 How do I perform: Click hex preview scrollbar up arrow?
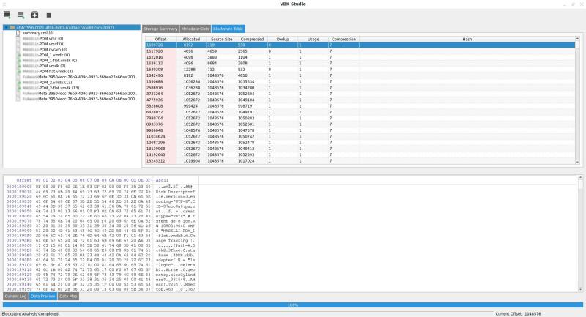[x=580, y=177]
